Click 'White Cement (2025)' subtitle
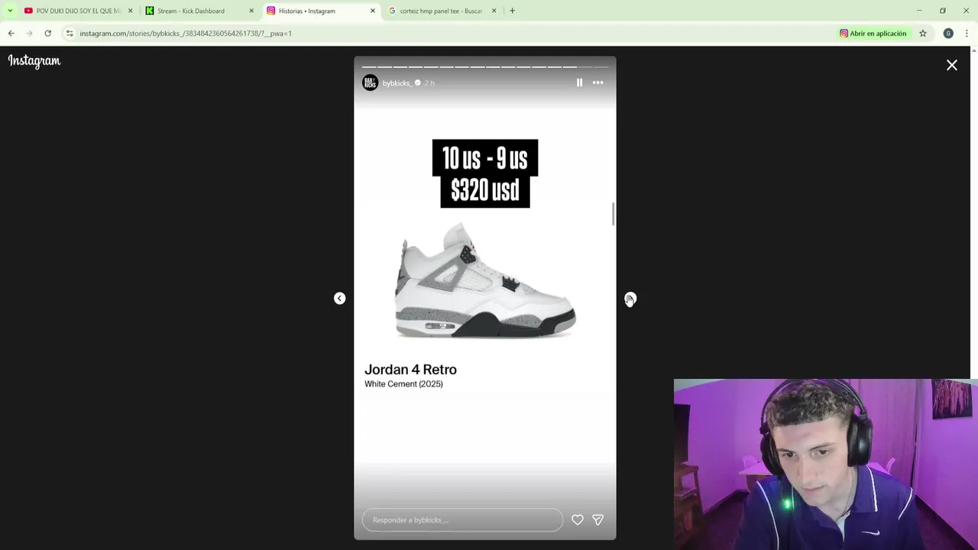 (x=403, y=384)
